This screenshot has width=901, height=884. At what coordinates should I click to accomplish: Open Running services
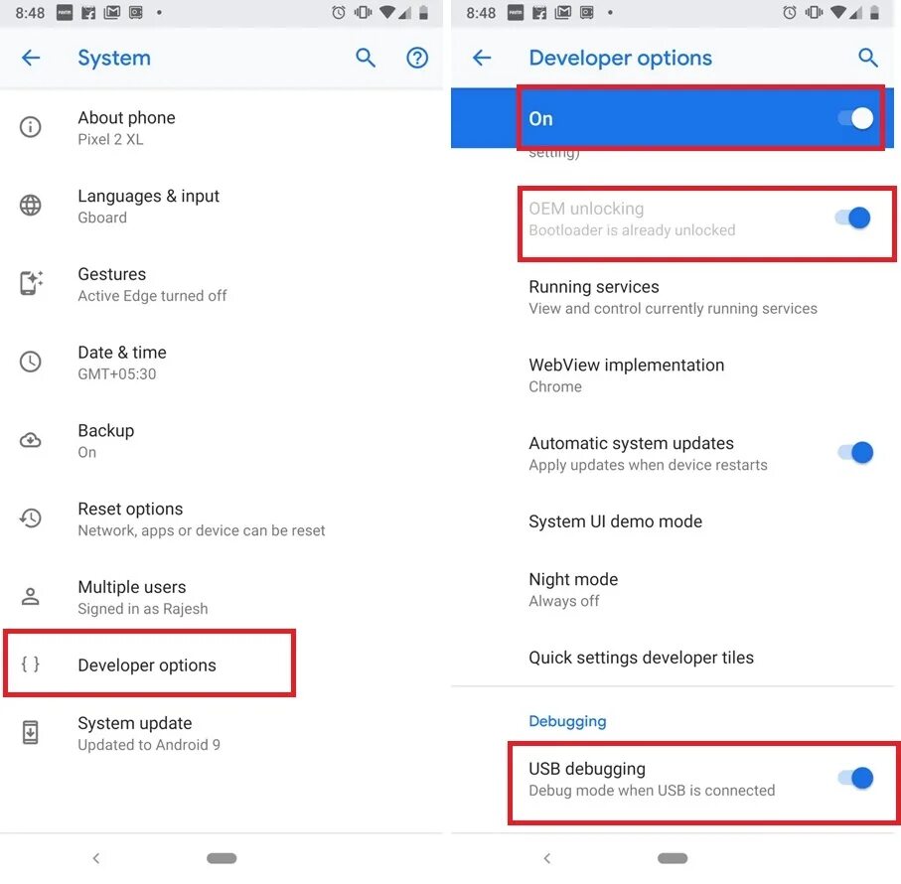point(673,297)
